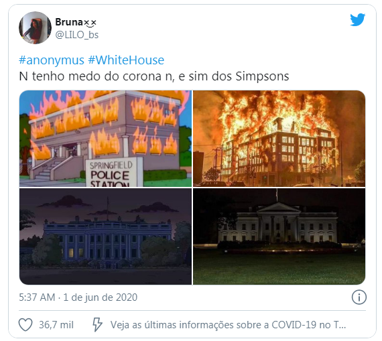Screen dimensions: 382x341
Task: Like the tweet with heart icon
Action: click(x=25, y=325)
